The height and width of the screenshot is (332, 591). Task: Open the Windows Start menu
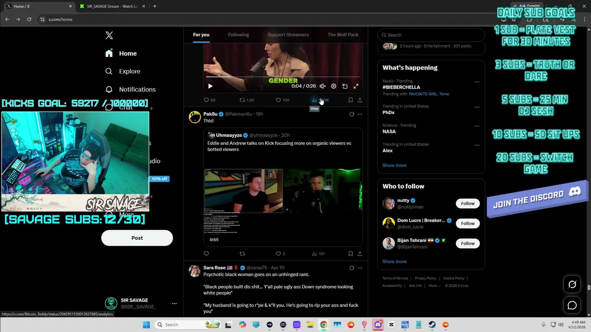click(x=146, y=325)
